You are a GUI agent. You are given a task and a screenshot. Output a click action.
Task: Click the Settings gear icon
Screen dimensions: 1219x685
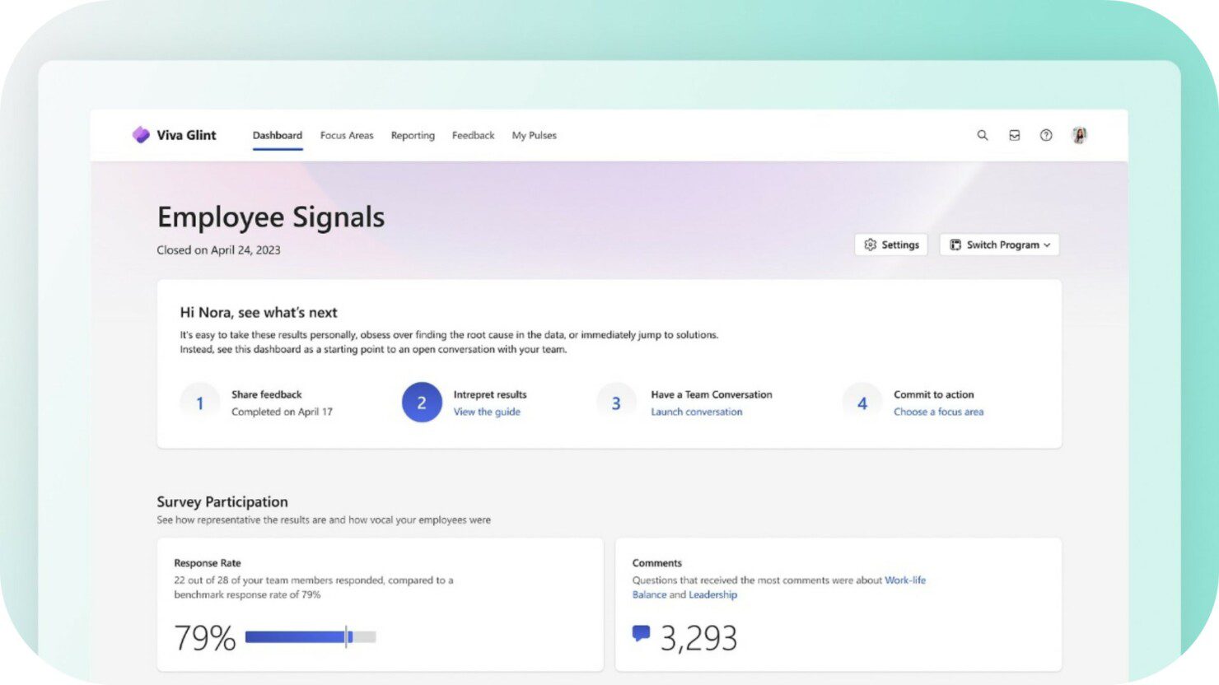pos(891,245)
